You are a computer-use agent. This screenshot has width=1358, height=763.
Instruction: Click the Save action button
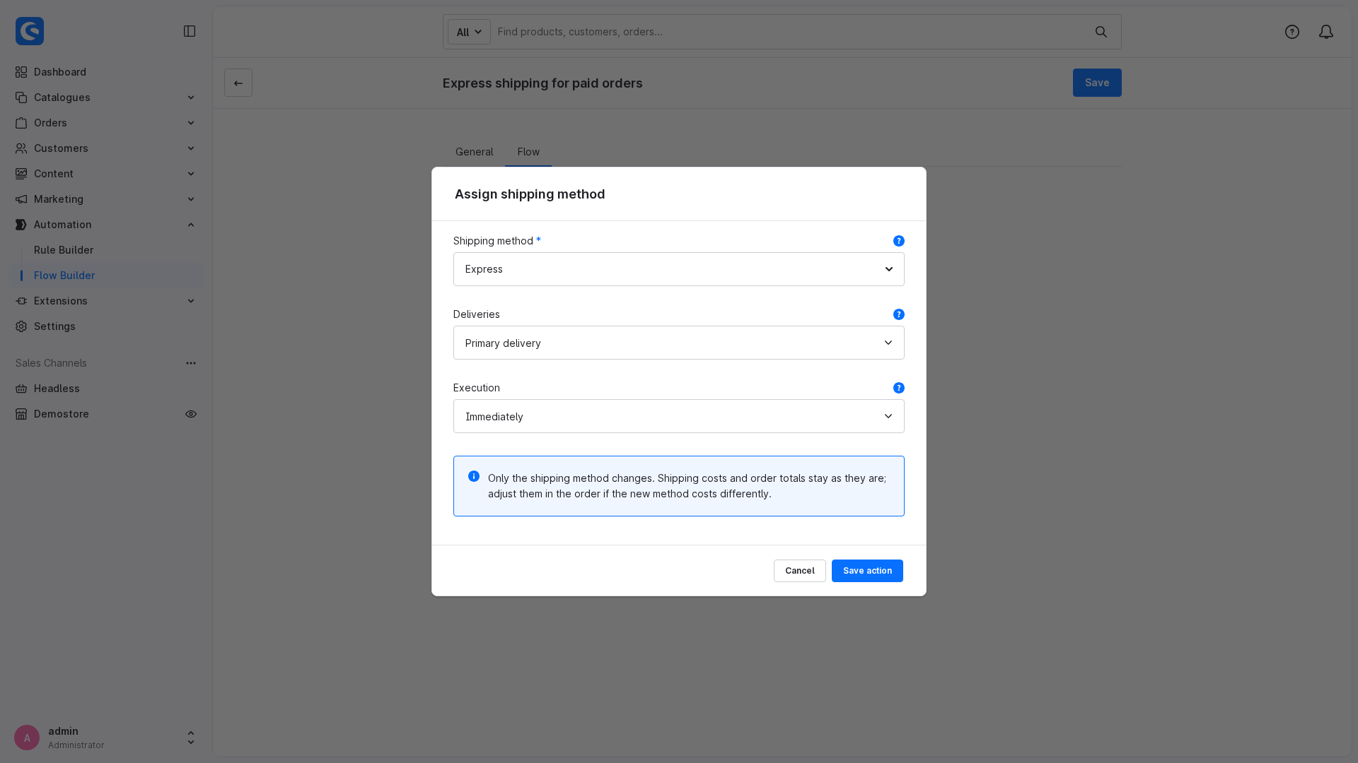point(867,571)
